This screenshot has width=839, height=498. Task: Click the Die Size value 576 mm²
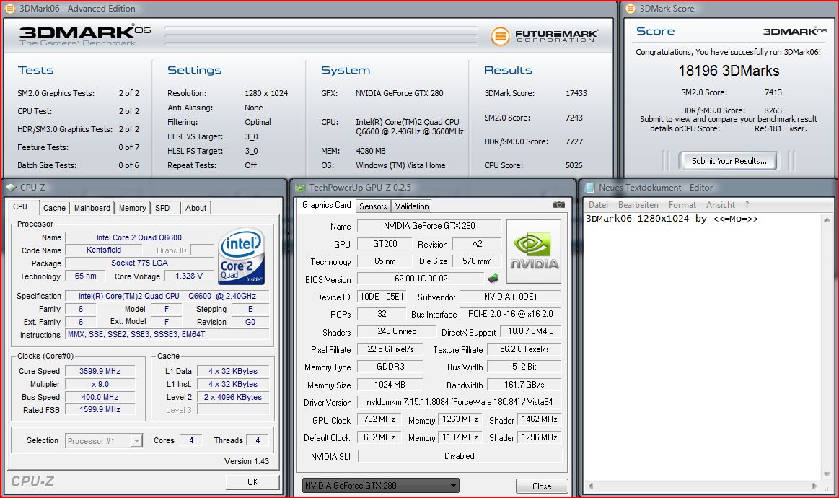point(477,261)
